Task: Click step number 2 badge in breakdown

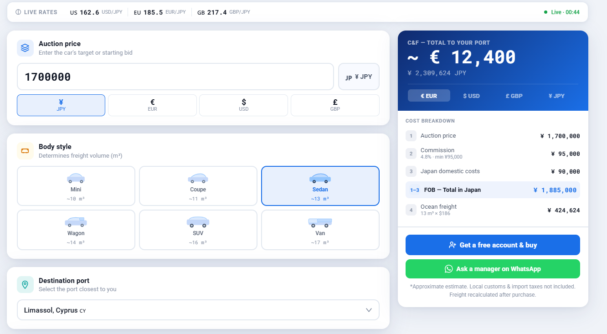Action: pos(411,154)
